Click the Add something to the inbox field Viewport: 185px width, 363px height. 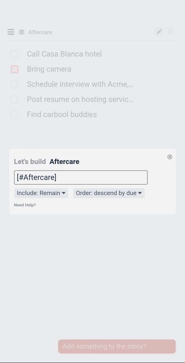[x=117, y=346]
